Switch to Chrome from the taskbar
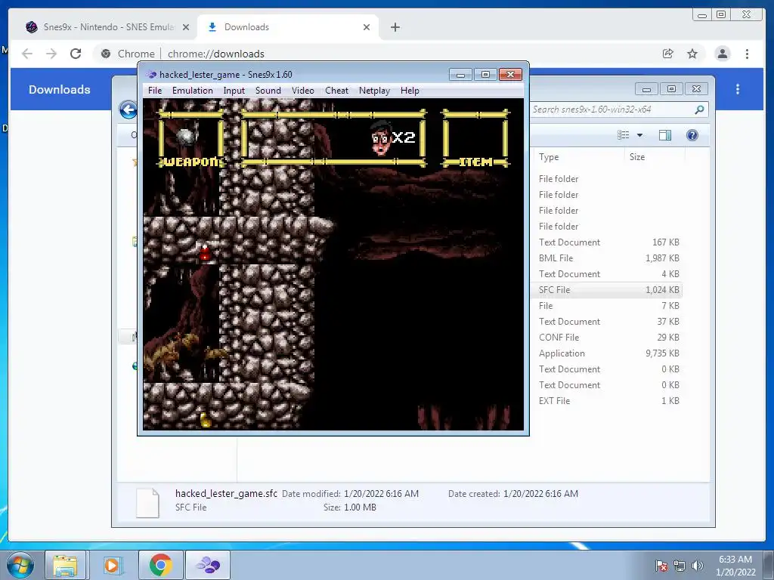 tap(160, 565)
